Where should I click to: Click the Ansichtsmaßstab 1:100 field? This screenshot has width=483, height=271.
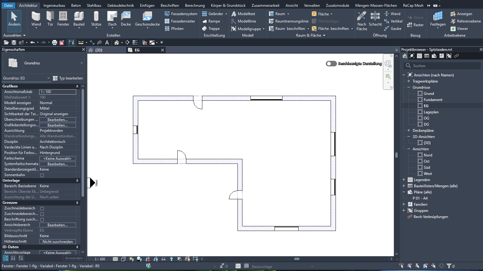tap(58, 92)
